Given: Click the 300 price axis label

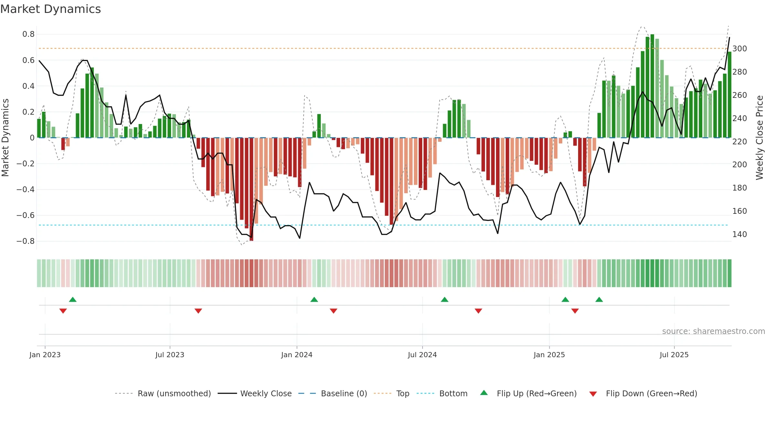Looking at the screenshot, I should pyautogui.click(x=740, y=48).
